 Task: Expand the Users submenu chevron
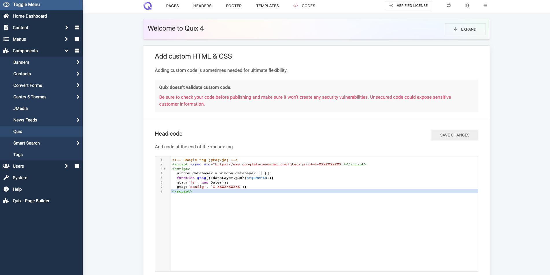66,166
